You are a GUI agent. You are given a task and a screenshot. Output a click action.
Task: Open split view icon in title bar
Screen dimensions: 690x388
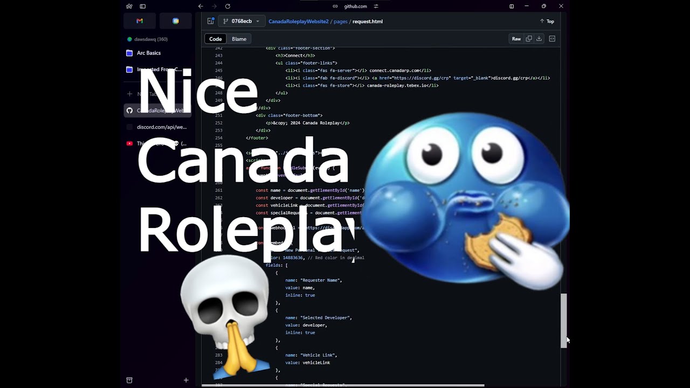[512, 6]
